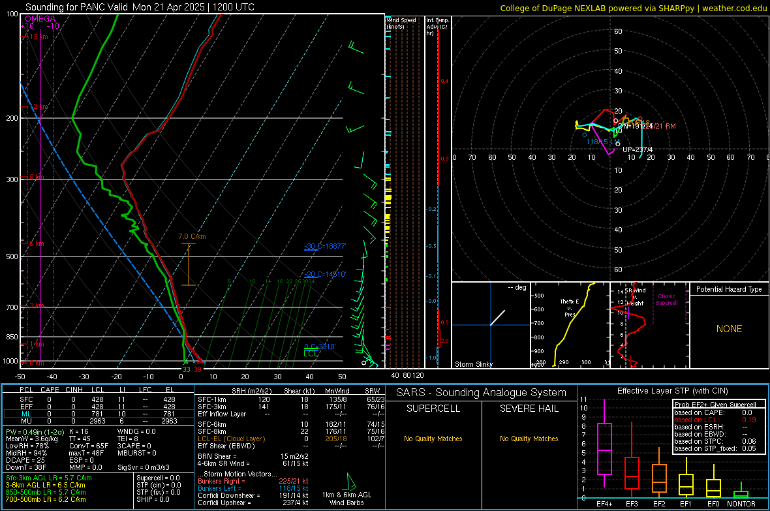770x511 pixels.
Task: Click the MidRH = 94% value
Action: [x=27, y=453]
